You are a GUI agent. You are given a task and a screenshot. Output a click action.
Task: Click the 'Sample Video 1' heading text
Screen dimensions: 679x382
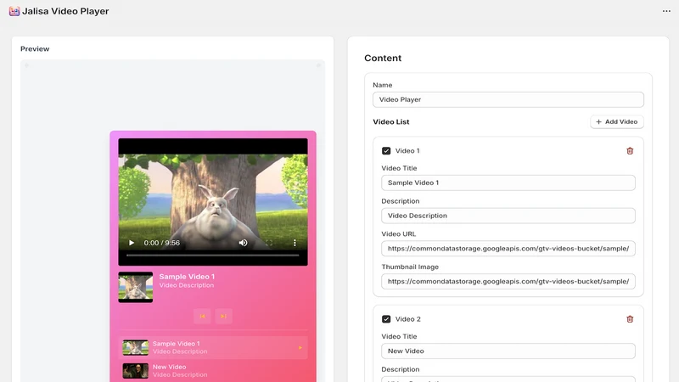coord(187,277)
